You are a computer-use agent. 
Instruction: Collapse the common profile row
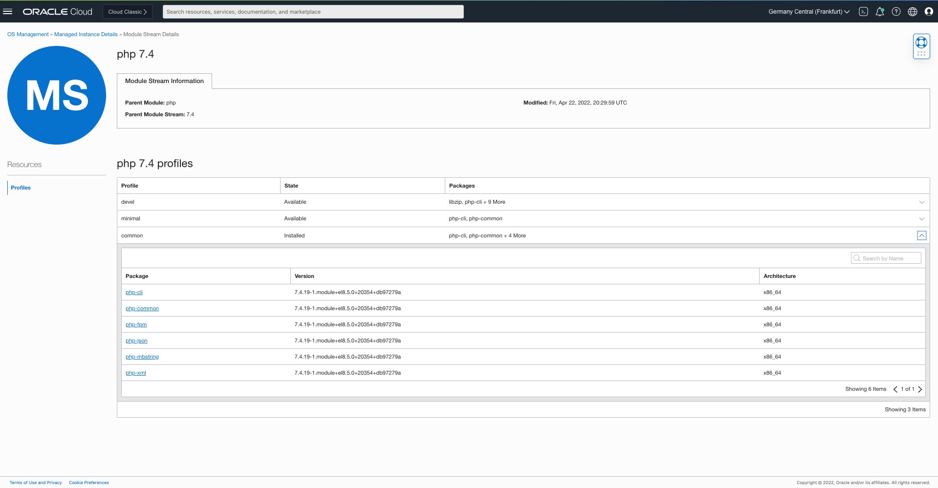pyautogui.click(x=921, y=235)
